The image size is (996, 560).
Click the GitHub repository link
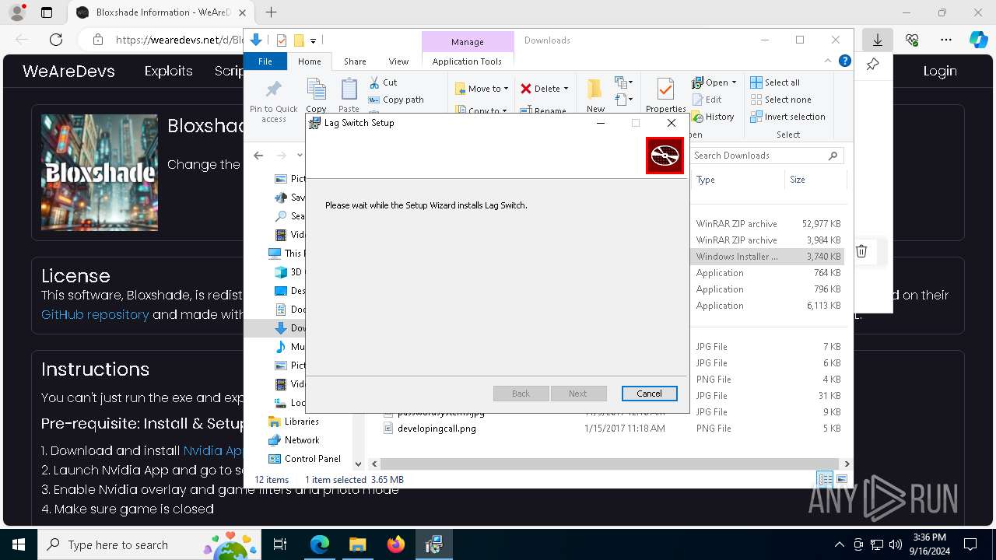point(95,314)
